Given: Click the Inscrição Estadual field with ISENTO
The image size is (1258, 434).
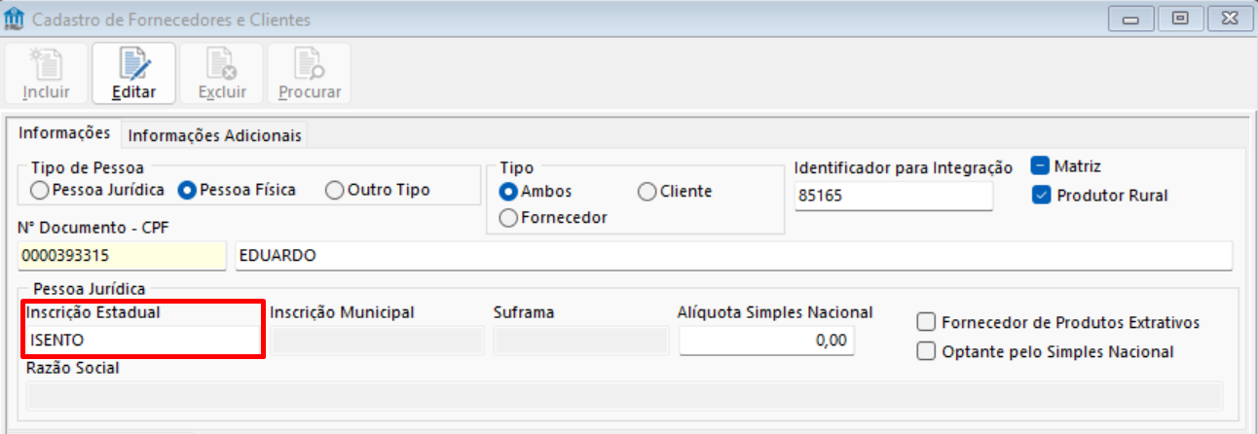Looking at the screenshot, I should (143, 341).
